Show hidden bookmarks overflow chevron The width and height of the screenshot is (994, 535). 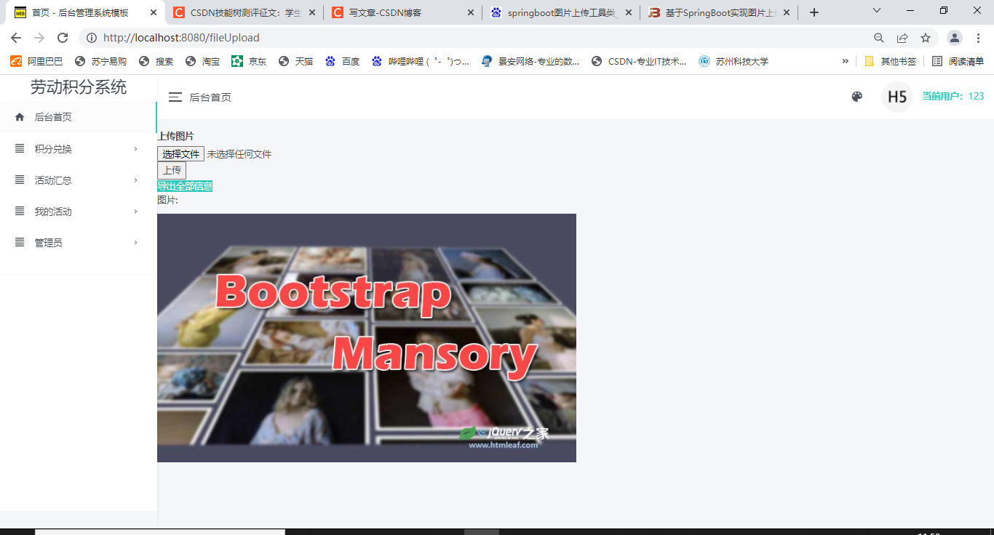(x=845, y=61)
